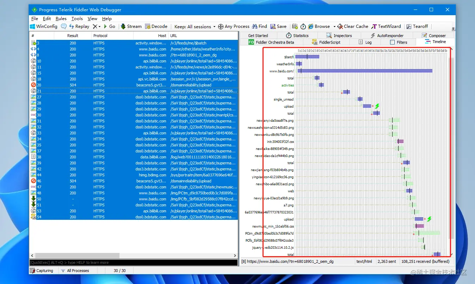
Task: Click the Browse button
Action: [319, 26]
